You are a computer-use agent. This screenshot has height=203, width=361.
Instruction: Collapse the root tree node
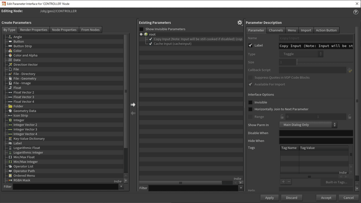141,34
